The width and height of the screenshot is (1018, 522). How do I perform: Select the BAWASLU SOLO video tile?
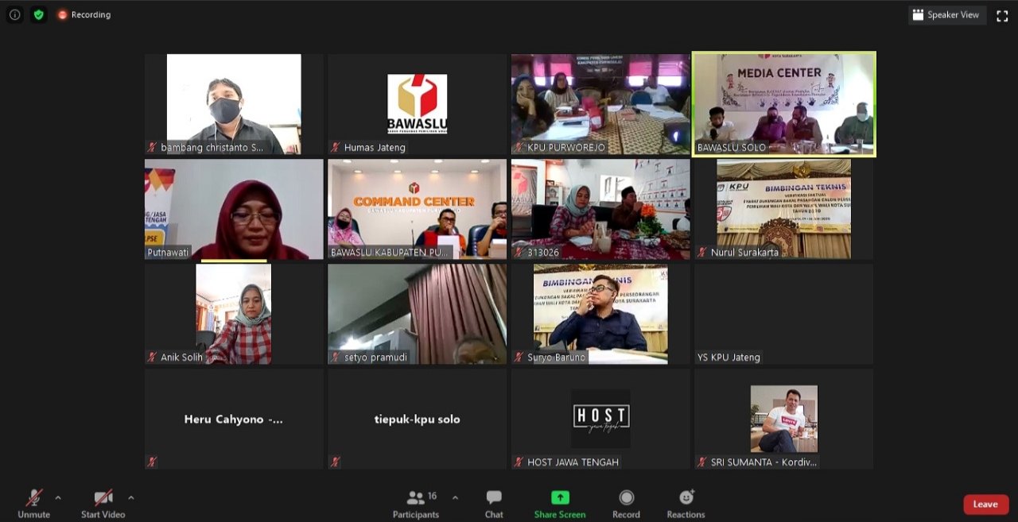click(x=783, y=104)
